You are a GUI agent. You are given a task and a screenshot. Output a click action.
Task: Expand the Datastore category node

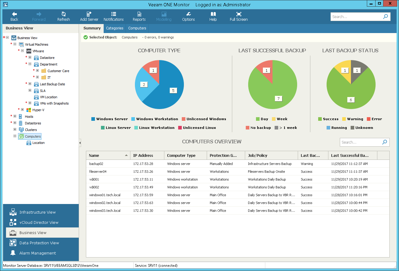tap(30, 57)
